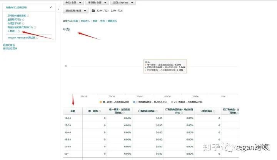Select the 65+ row label in table
The width and height of the screenshot is (277, 160).
pos(67,153)
